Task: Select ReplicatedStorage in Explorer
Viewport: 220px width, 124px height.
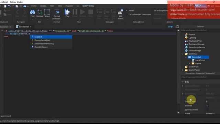Action: point(196,44)
